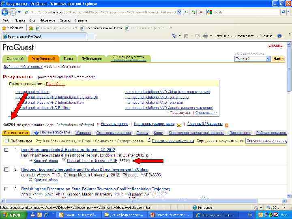Click suggested topic International relations AND China

[x=167, y=92]
